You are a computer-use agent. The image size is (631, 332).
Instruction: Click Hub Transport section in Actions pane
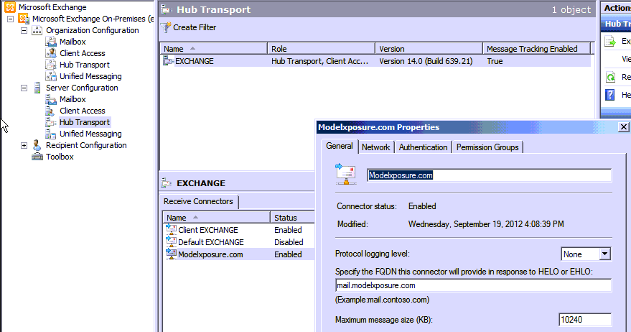pyautogui.click(x=616, y=24)
